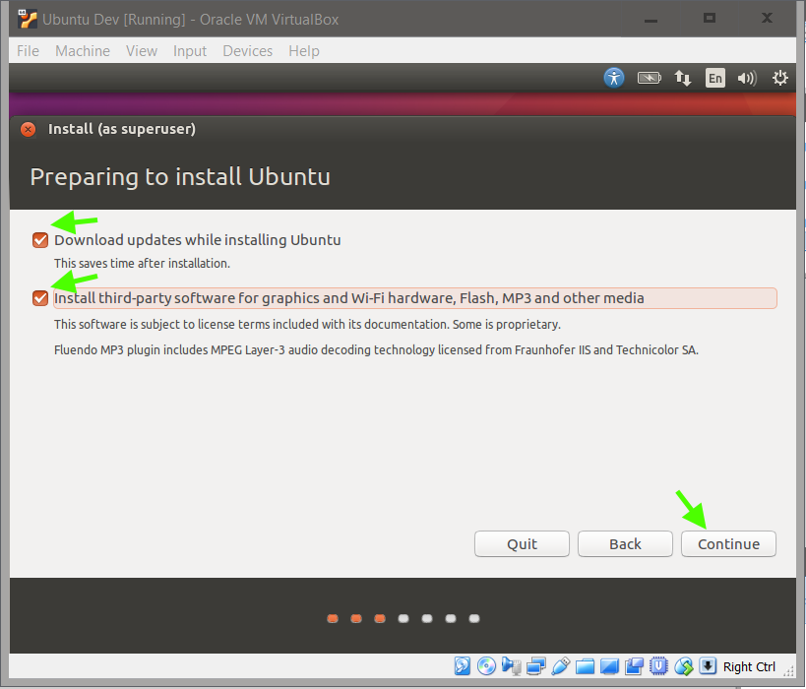The height and width of the screenshot is (689, 806).
Task: Click the shared folders status icon
Action: click(585, 666)
